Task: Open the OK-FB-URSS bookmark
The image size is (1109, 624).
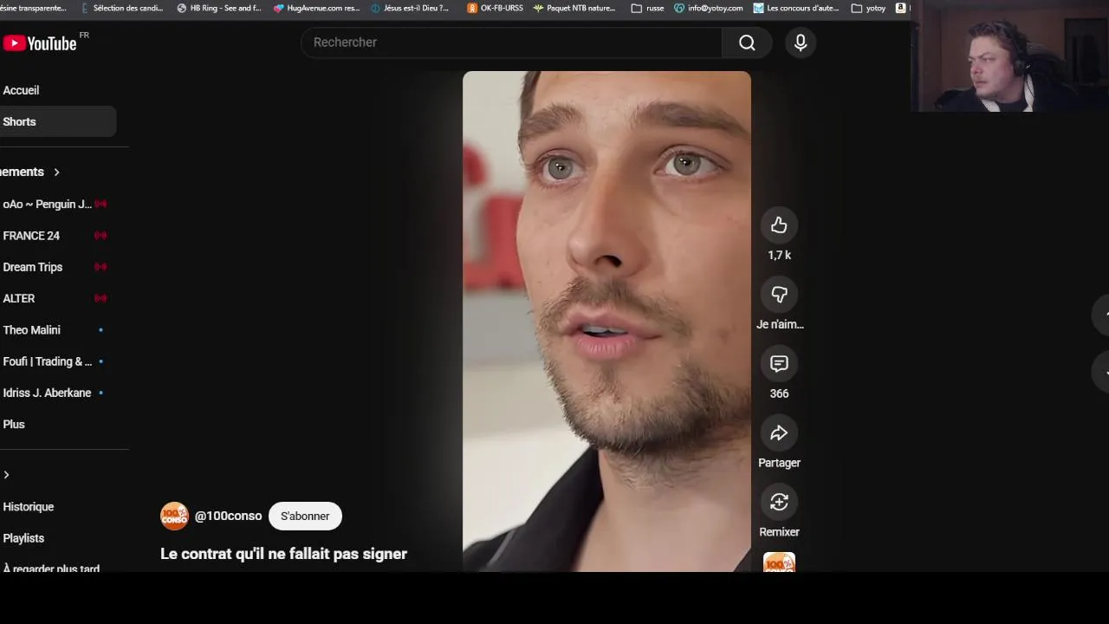Action: pos(495,8)
